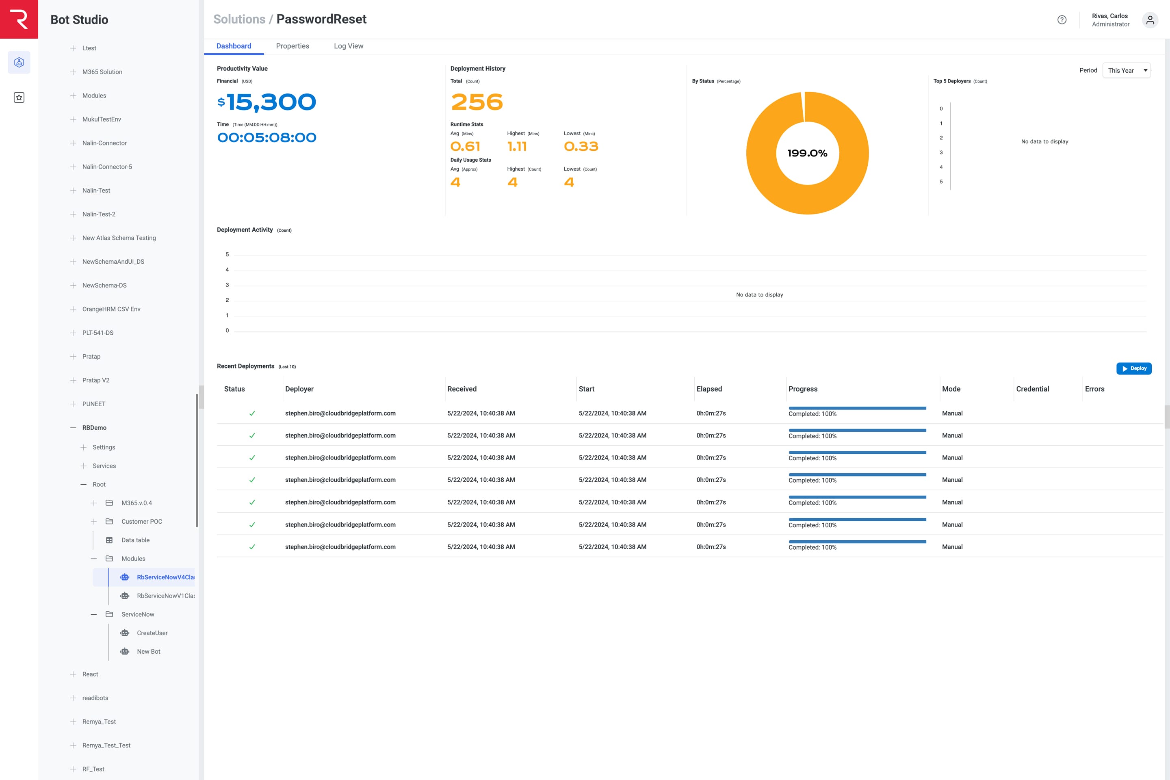Sort by Received column header
Image resolution: width=1170 pixels, height=780 pixels.
pos(461,389)
